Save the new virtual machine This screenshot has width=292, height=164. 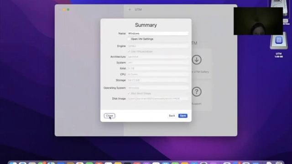click(x=182, y=116)
